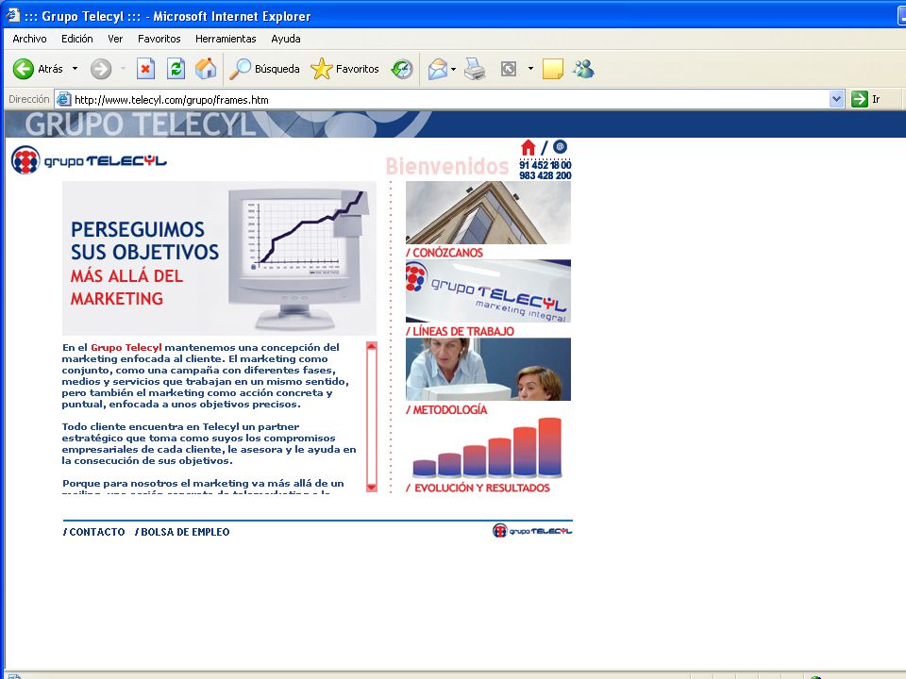
Task: Open the Mail button dropdown arrow
Action: coord(454,69)
